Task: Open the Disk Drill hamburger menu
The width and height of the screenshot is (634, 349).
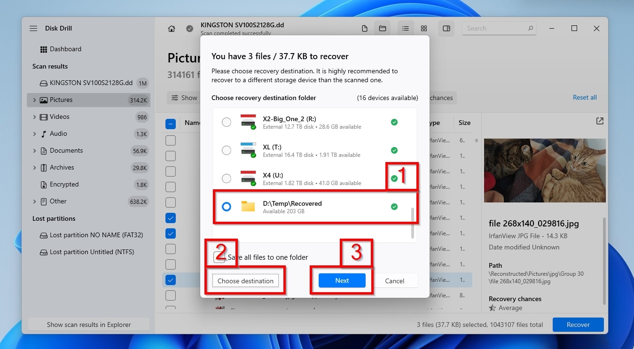Action: tap(33, 28)
